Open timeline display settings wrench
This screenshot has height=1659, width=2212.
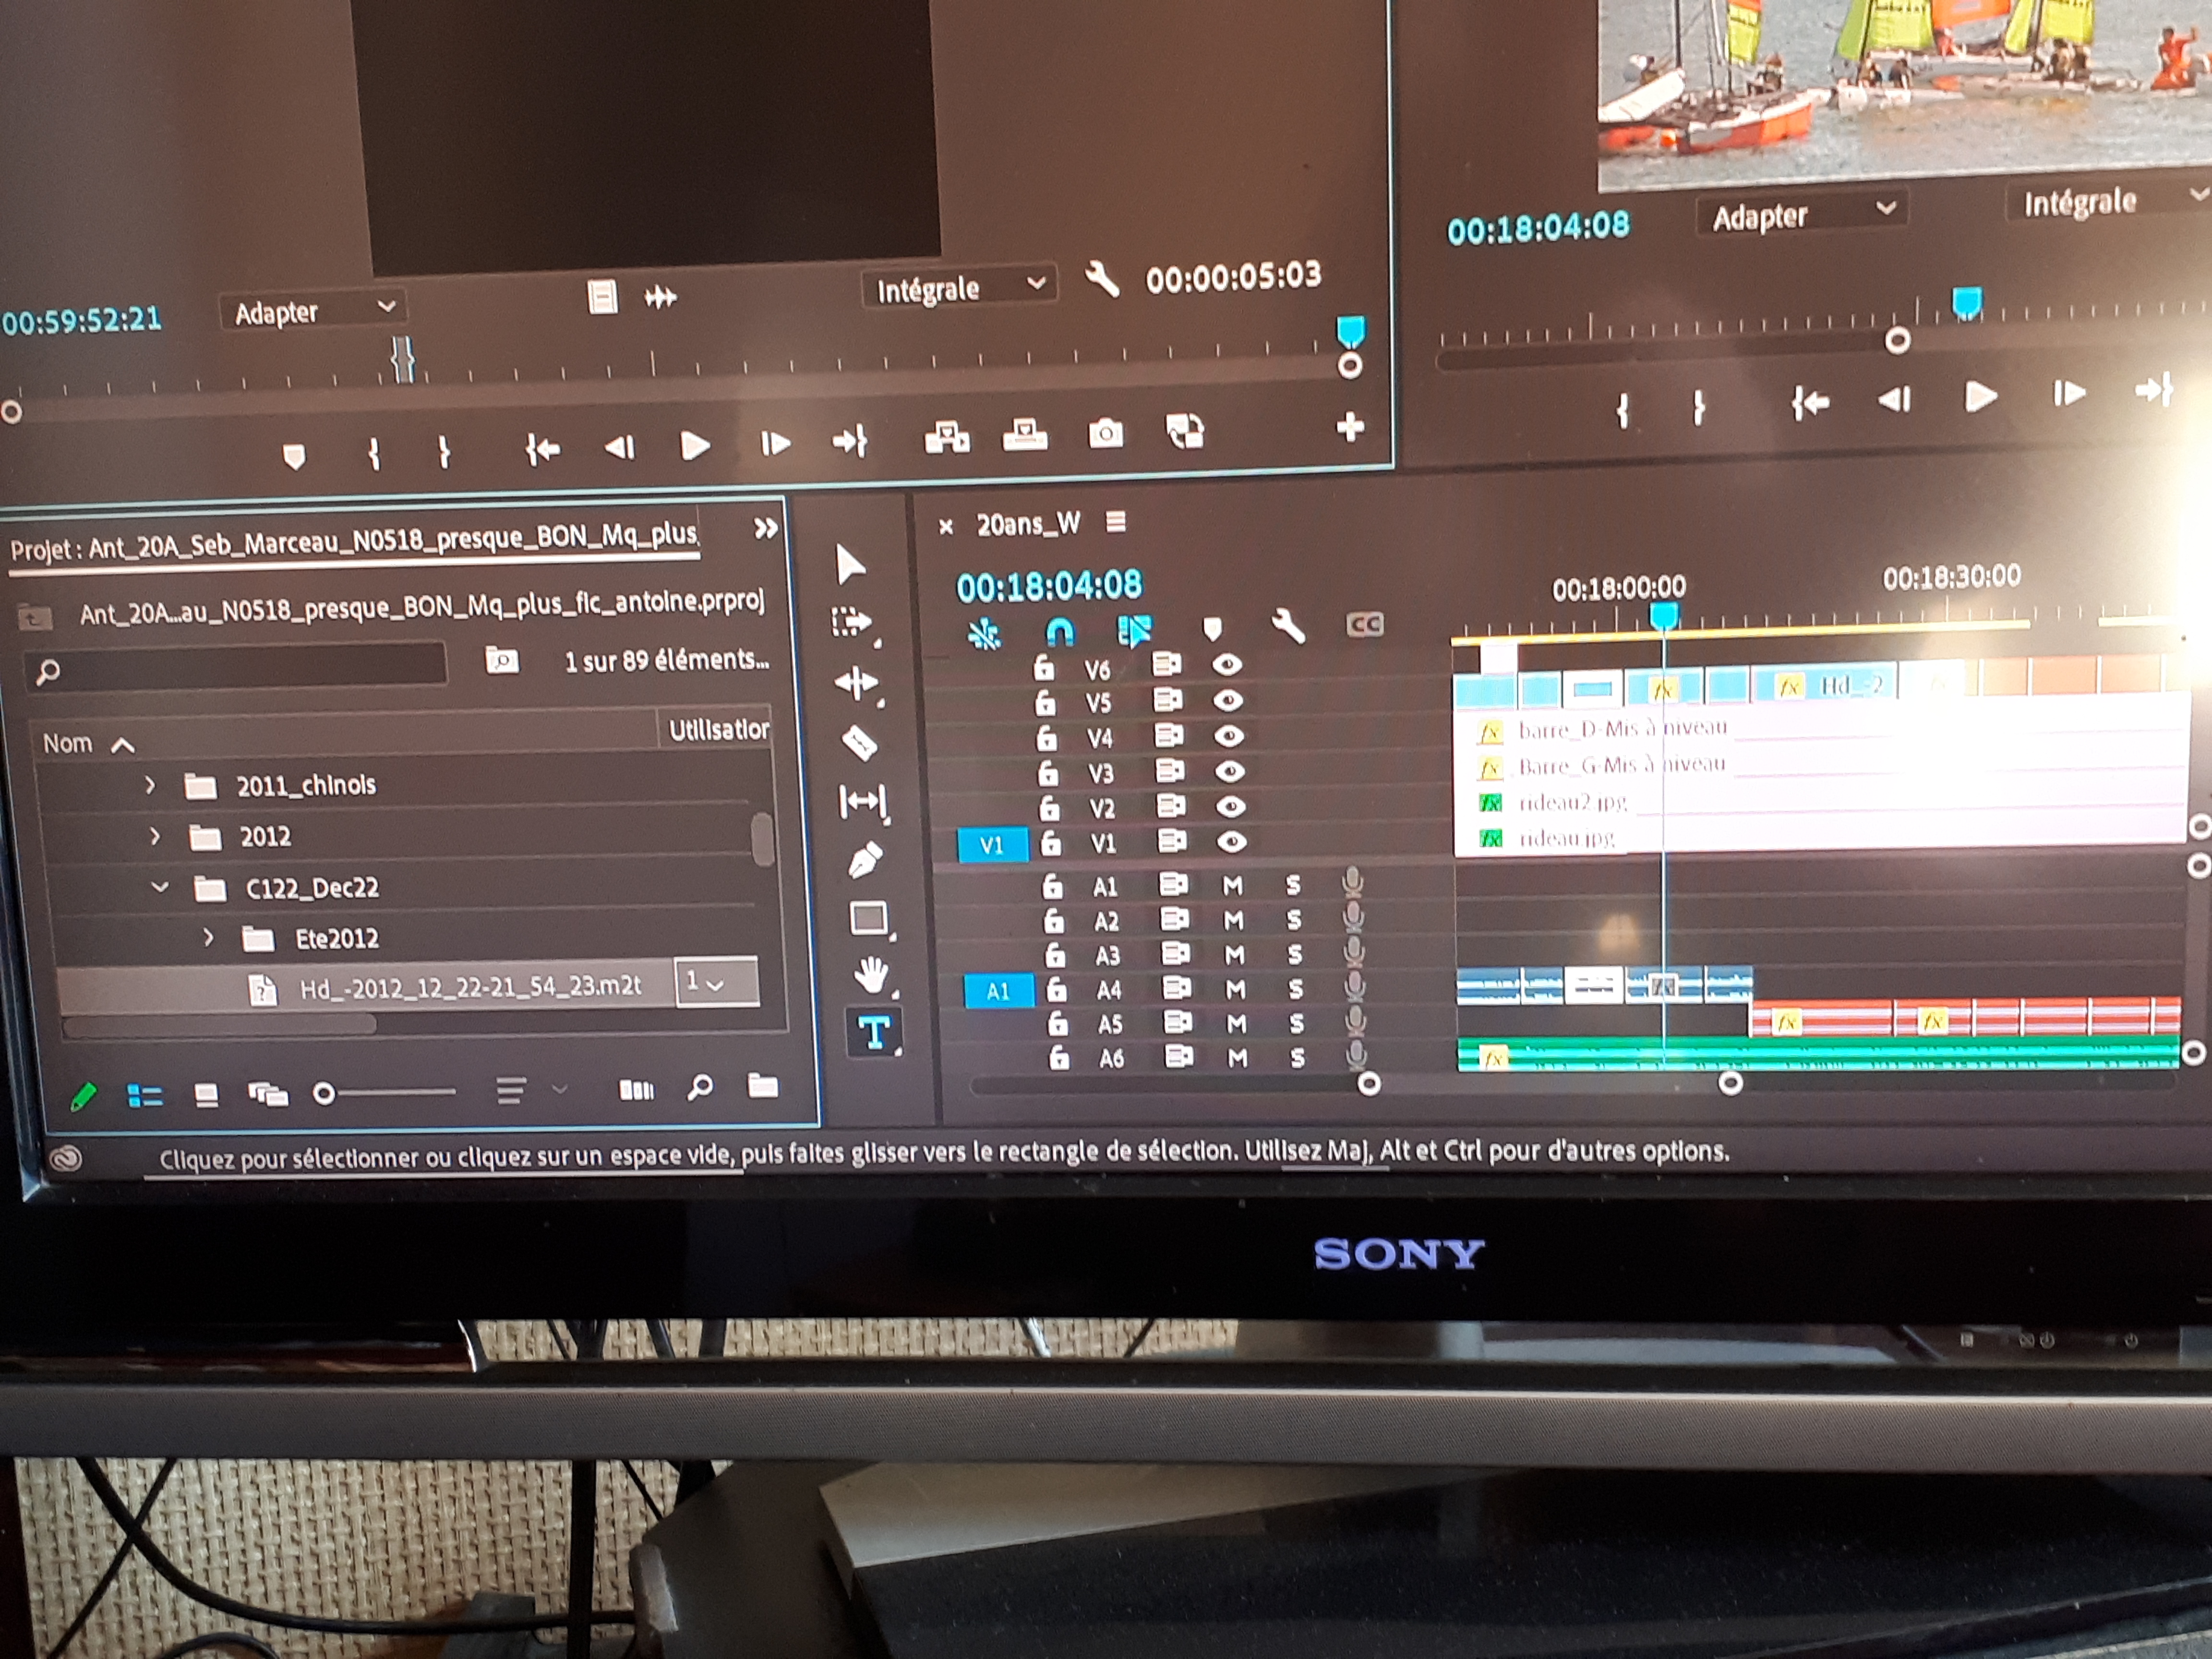1288,627
